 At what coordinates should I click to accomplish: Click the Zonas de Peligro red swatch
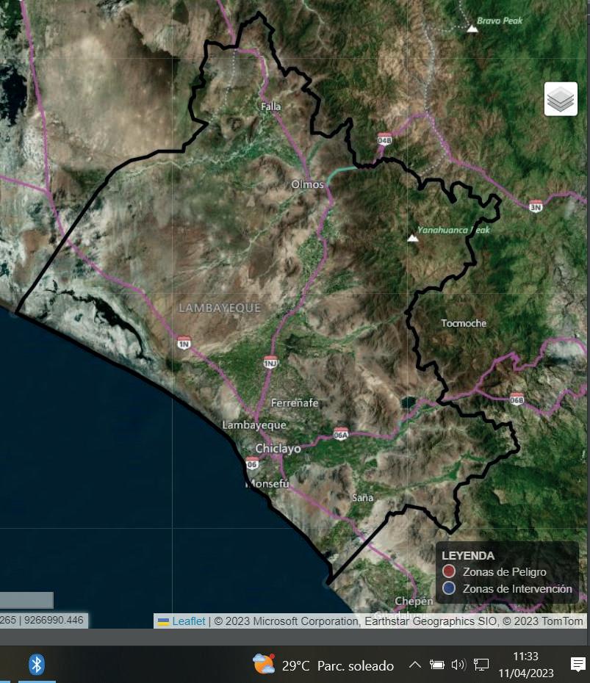(x=448, y=571)
